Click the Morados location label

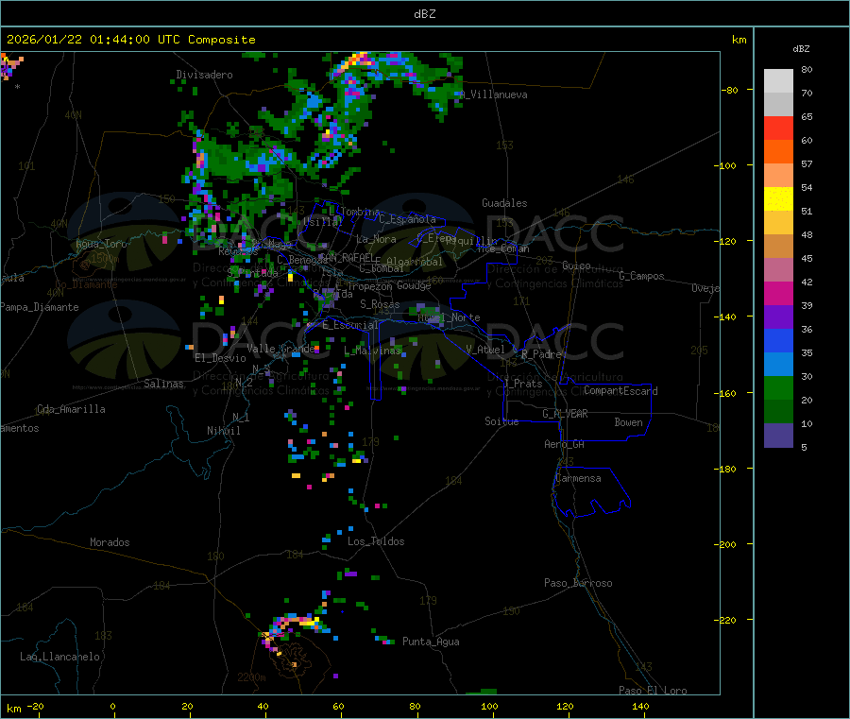pyautogui.click(x=110, y=542)
